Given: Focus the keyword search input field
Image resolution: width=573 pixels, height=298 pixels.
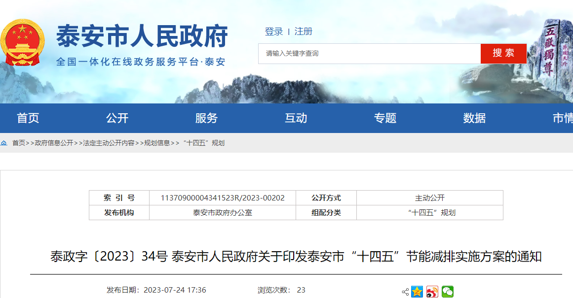Looking at the screenshot, I should pyautogui.click(x=369, y=53).
